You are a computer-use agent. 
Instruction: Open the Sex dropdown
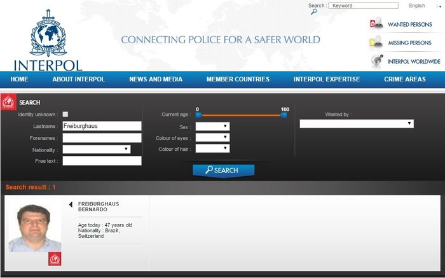tap(212, 127)
